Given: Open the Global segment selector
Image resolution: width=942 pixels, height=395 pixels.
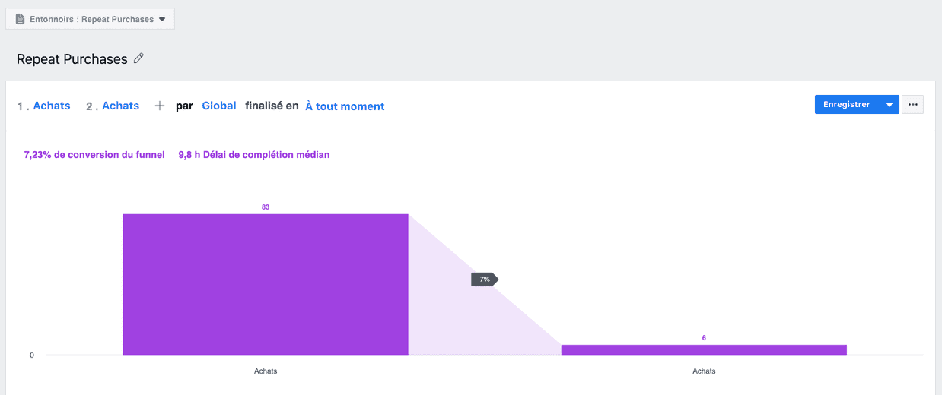Looking at the screenshot, I should point(219,106).
